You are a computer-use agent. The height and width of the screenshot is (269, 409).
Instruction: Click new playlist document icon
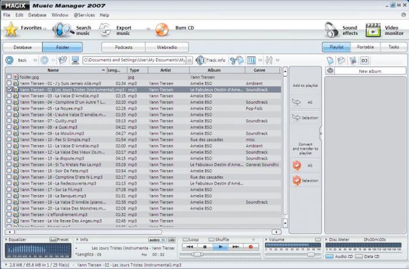point(330,61)
